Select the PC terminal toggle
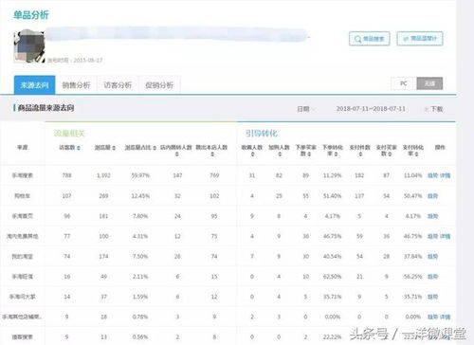This screenshot has height=345, width=474. tap(404, 83)
